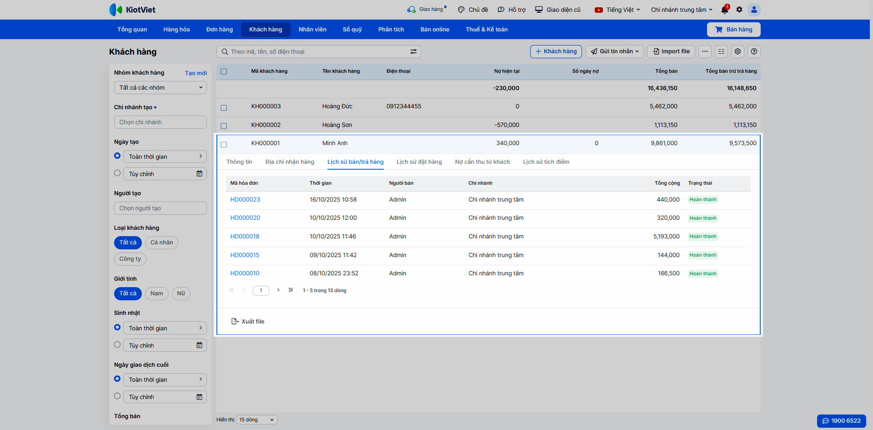Click the notification bell icon
Viewport: 873px width, 430px height.
point(724,10)
